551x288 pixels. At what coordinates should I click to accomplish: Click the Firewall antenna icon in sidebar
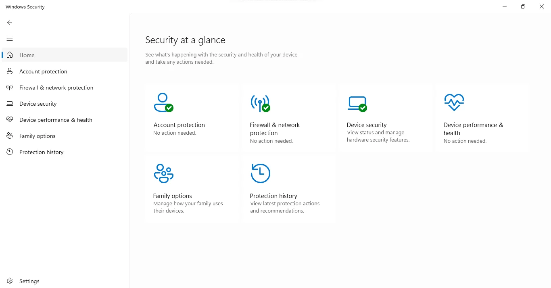coord(10,87)
